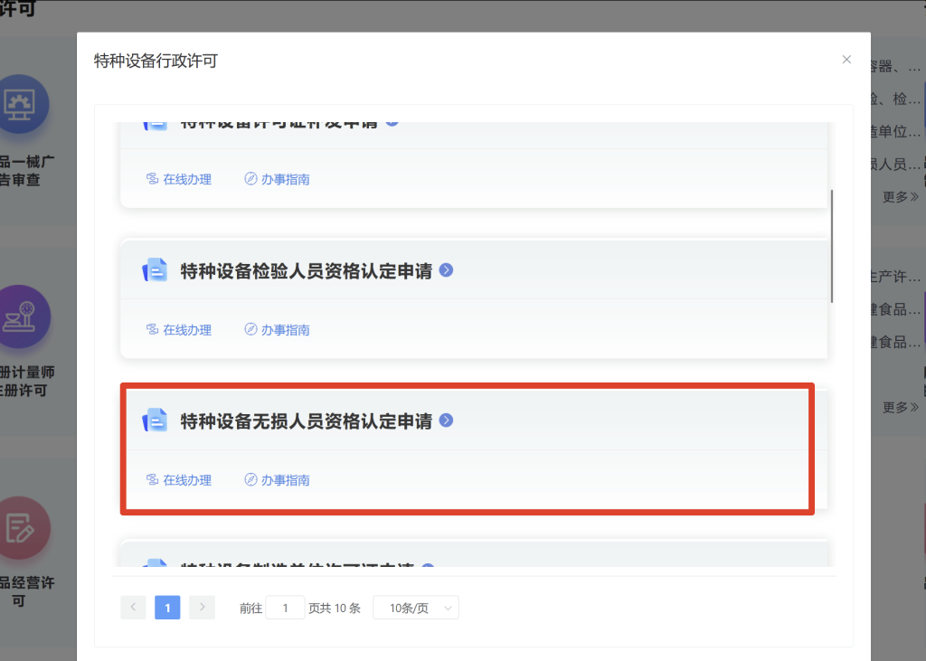Image resolution: width=926 pixels, height=661 pixels.
Task: Open 在线办理 for 特种设备无损人员资格认定申请
Action: point(179,480)
